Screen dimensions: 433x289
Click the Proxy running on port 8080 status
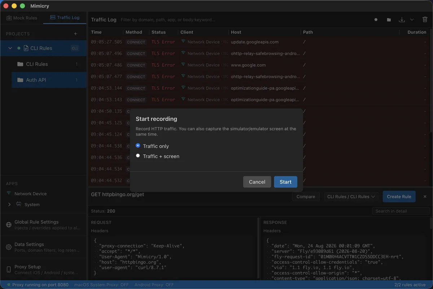[x=38, y=285]
